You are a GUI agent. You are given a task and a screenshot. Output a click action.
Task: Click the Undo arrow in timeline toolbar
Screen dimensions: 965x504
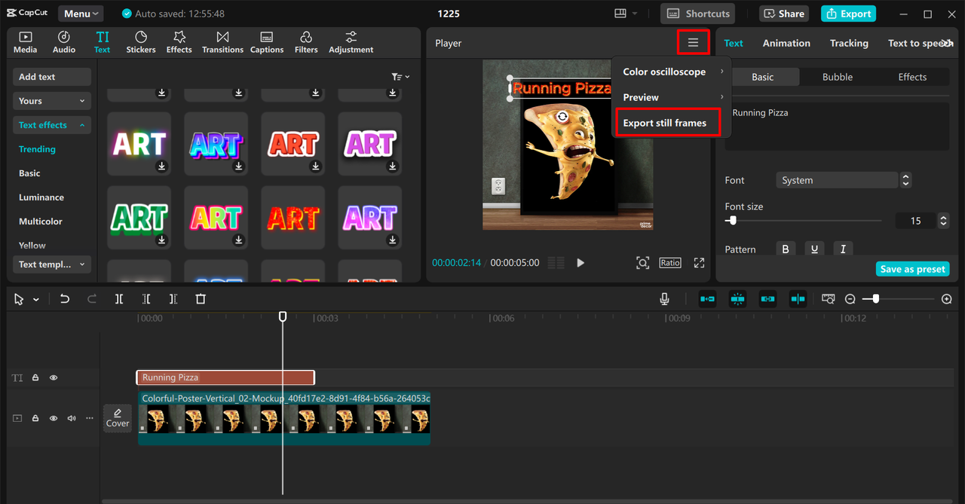pyautogui.click(x=65, y=299)
